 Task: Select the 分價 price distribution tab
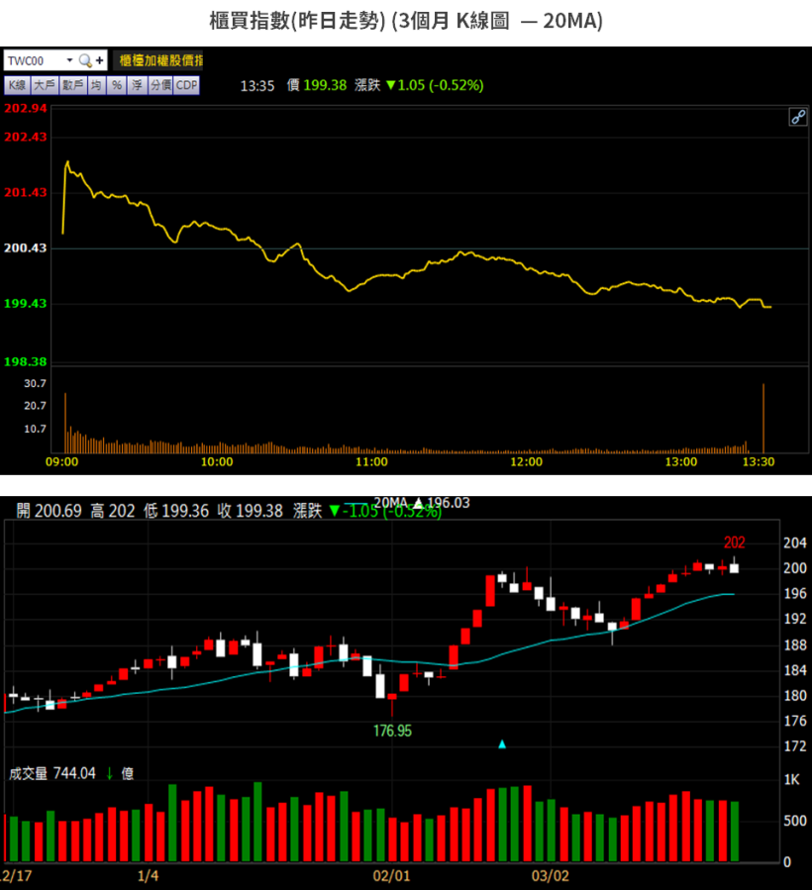point(160,86)
